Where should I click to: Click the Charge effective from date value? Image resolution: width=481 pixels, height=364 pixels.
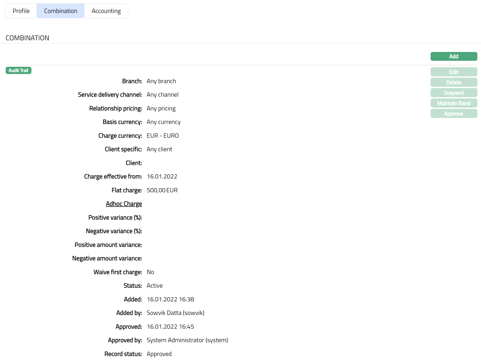[162, 176]
